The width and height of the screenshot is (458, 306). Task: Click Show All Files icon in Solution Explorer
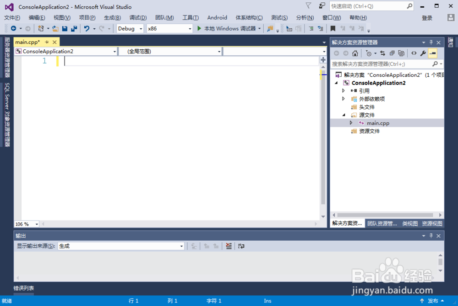[x=401, y=53]
